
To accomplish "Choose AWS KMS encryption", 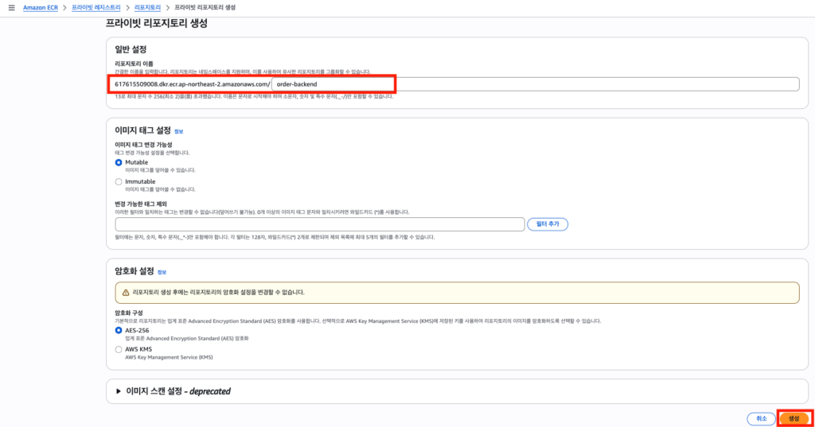I will pos(119,349).
